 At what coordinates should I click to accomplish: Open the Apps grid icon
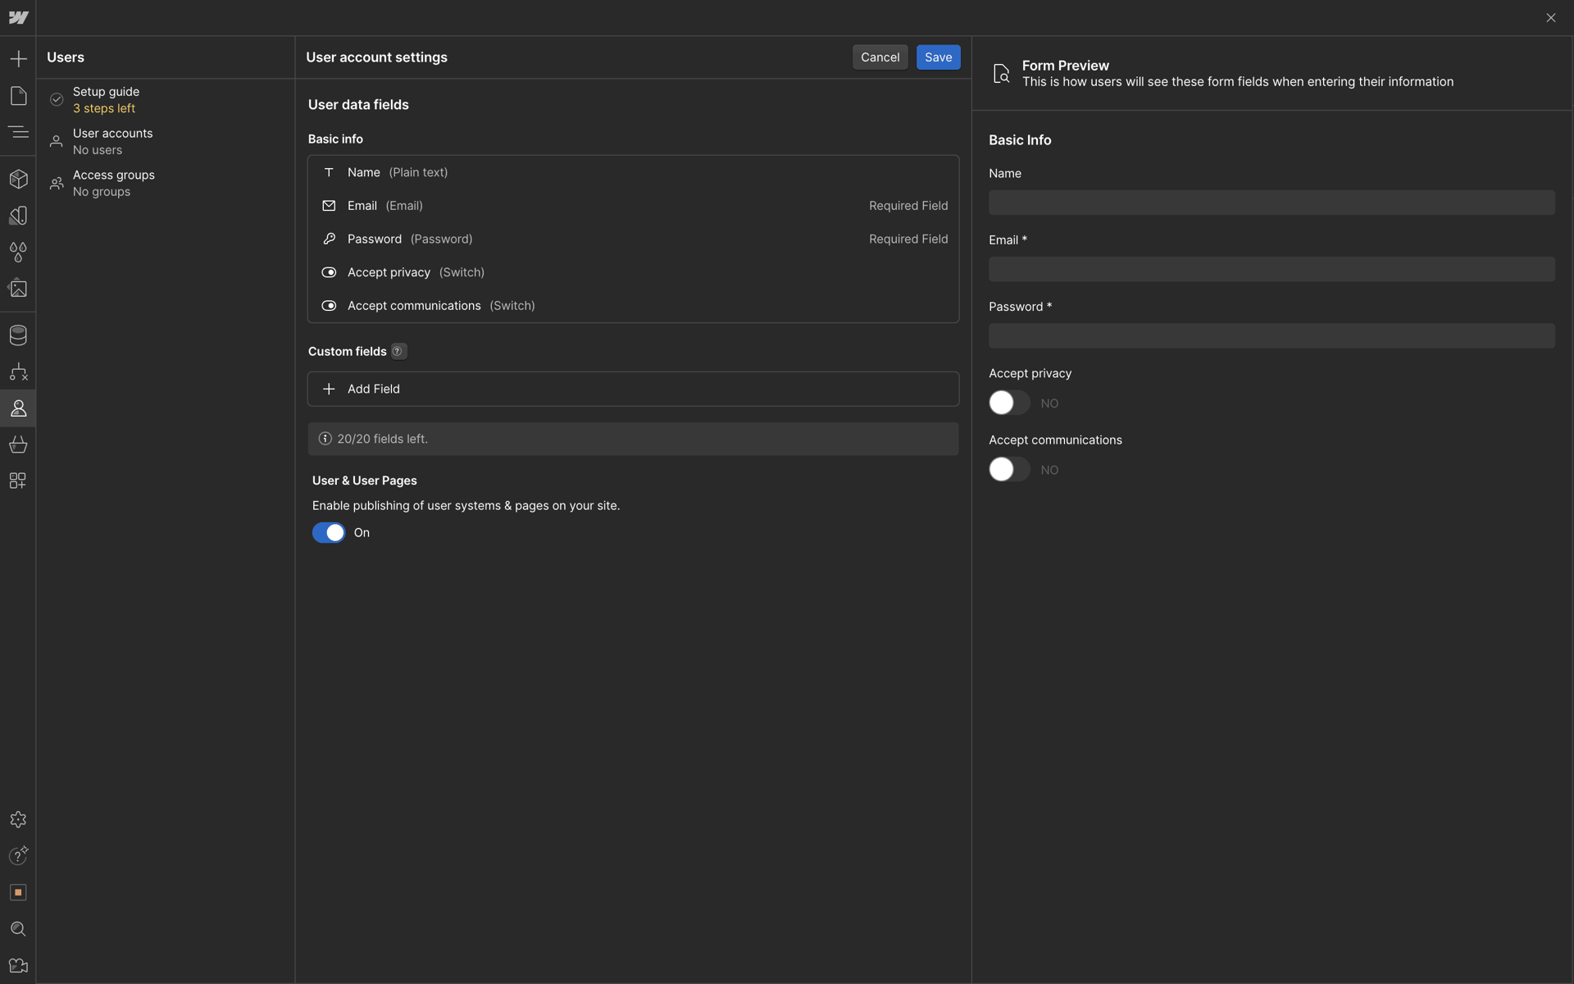coord(18,481)
